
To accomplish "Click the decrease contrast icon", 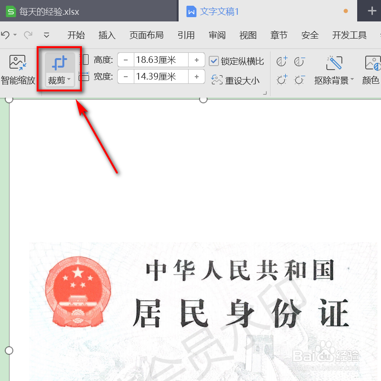I will [300, 61].
